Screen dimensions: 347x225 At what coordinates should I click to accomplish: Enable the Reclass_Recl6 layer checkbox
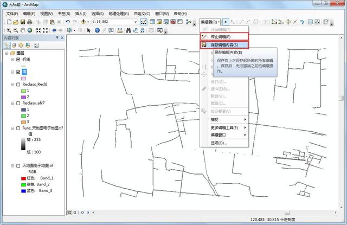pos(18,85)
